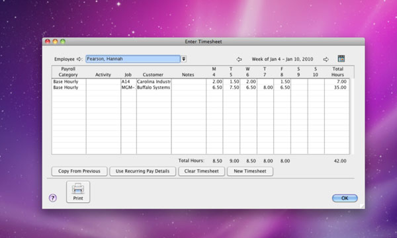The height and width of the screenshot is (238, 397).
Task: Select the 35.00 total hours cell
Action: click(337, 87)
